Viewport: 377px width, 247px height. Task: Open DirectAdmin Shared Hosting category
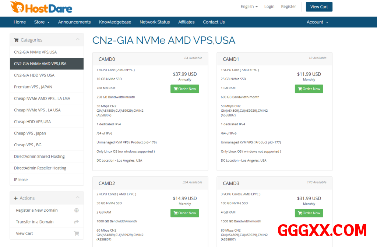[x=39, y=156]
